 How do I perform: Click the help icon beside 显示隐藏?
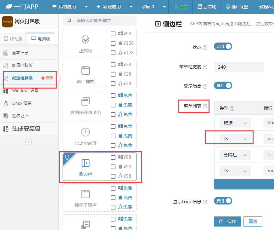pyautogui.click(x=205, y=86)
